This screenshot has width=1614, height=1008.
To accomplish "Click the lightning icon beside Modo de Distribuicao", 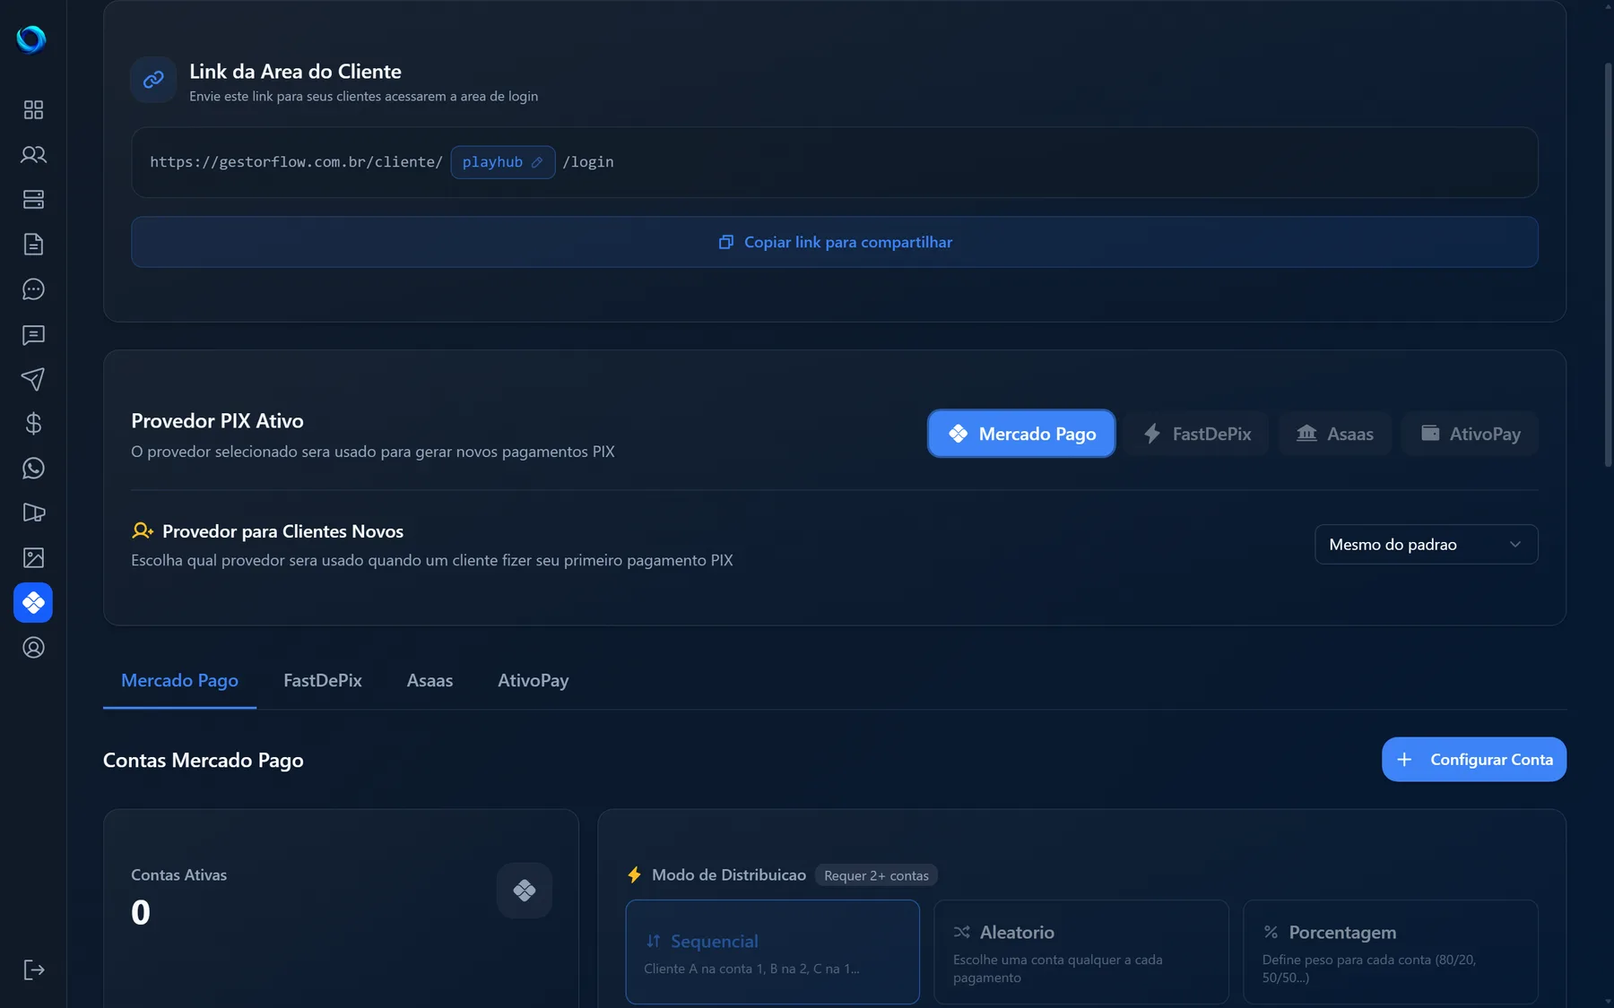I will (634, 874).
